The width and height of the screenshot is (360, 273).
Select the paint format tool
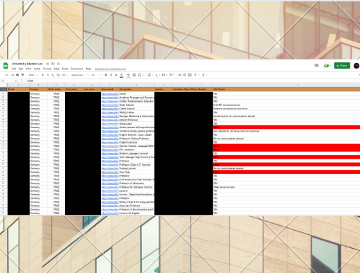pyautogui.click(x=23, y=75)
